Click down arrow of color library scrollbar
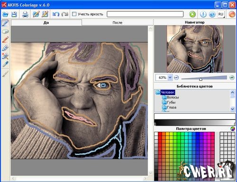The width and height of the screenshot is (237, 182). [x=232, y=109]
